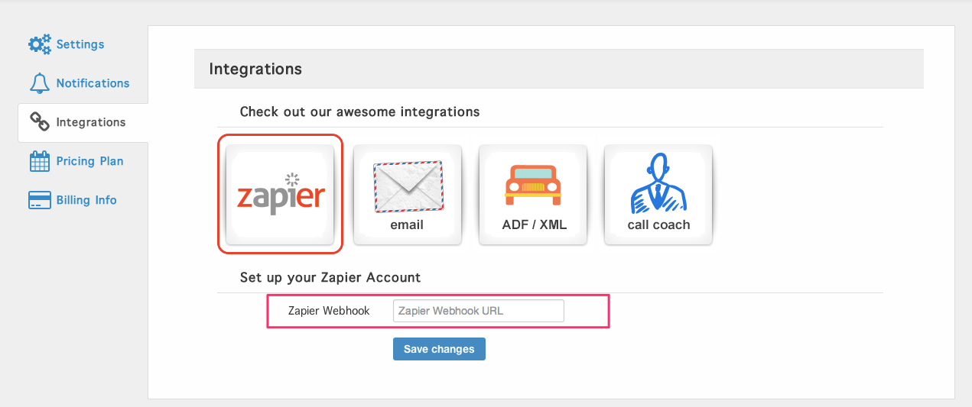This screenshot has height=407, width=972.
Task: Select the Zapier integration tile
Action: (x=281, y=195)
